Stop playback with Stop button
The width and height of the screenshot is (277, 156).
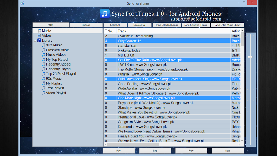[x=155, y=151]
